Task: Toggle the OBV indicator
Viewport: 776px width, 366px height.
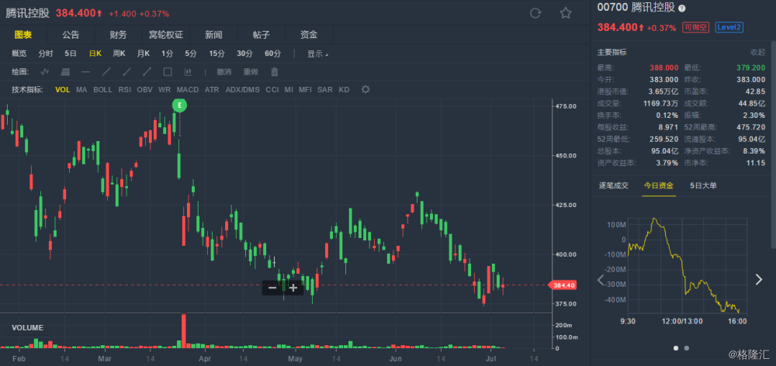Action: pyautogui.click(x=145, y=89)
